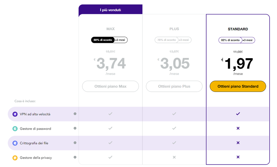This screenshot has width=277, height=167.
Task: Click the info icon beside Gestore di password
Action: (x=75, y=128)
